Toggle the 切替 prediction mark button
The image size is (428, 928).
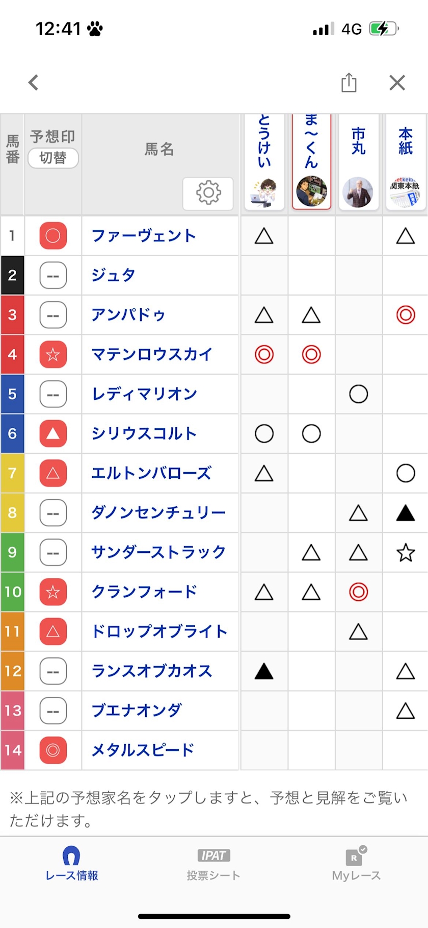53,158
